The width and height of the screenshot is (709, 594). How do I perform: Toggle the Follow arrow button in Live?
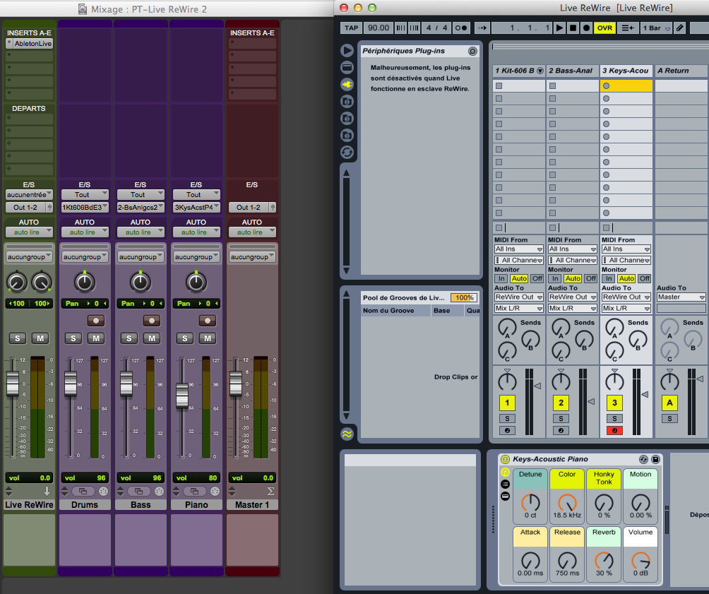482,28
